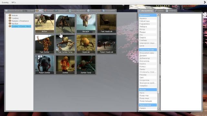Spawn the Antlion Guard NPC under the cursor
Image resolution: width=207 pixels, height=116 pixels.
point(65,24)
